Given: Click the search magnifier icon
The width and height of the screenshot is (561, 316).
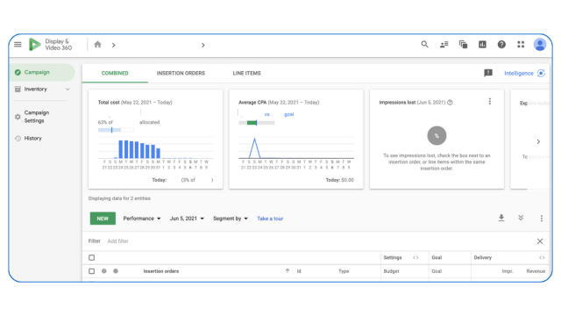Looking at the screenshot, I should 424,45.
